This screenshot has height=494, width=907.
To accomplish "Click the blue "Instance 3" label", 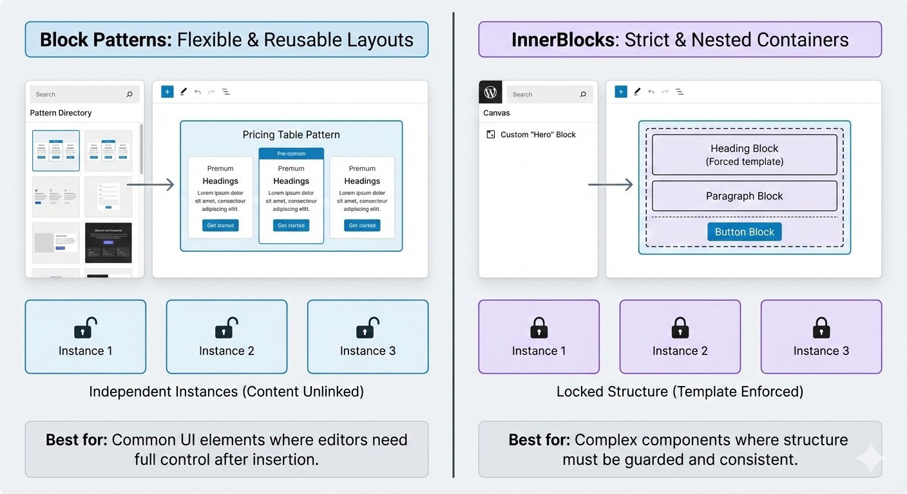I will (x=368, y=351).
